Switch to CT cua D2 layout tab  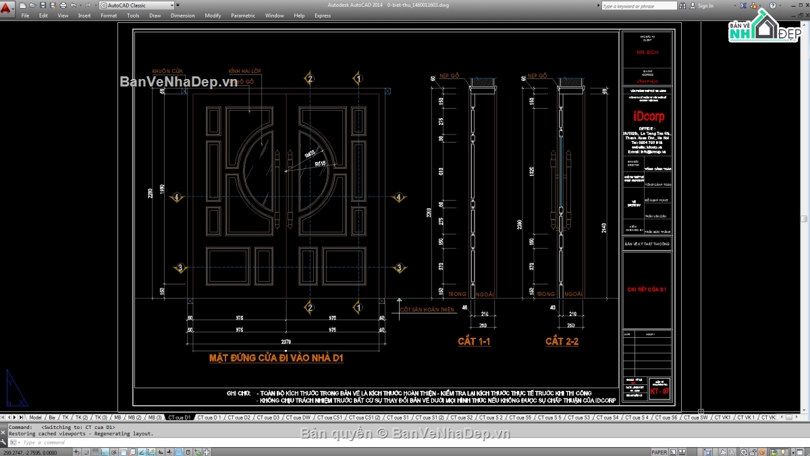tap(238, 417)
